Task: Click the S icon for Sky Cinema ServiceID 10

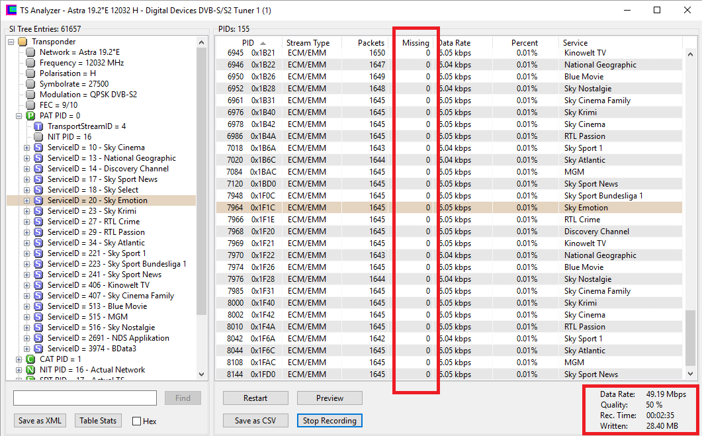Action: click(x=38, y=148)
